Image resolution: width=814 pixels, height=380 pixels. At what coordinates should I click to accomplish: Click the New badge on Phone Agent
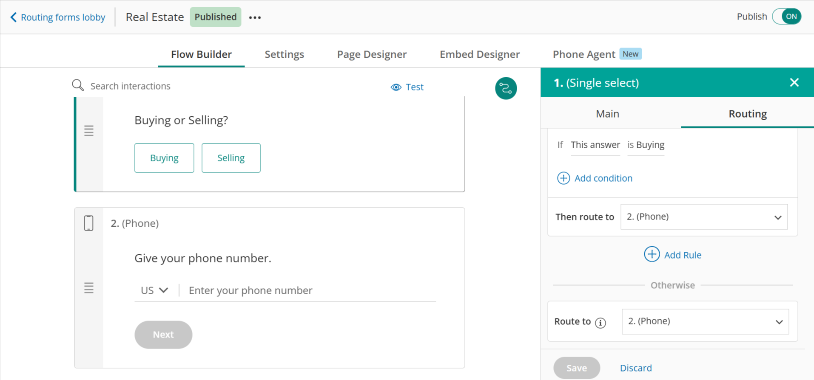click(630, 54)
